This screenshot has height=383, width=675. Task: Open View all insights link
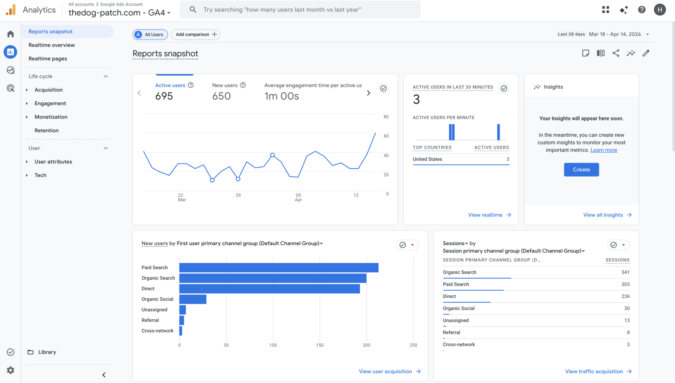pos(607,215)
